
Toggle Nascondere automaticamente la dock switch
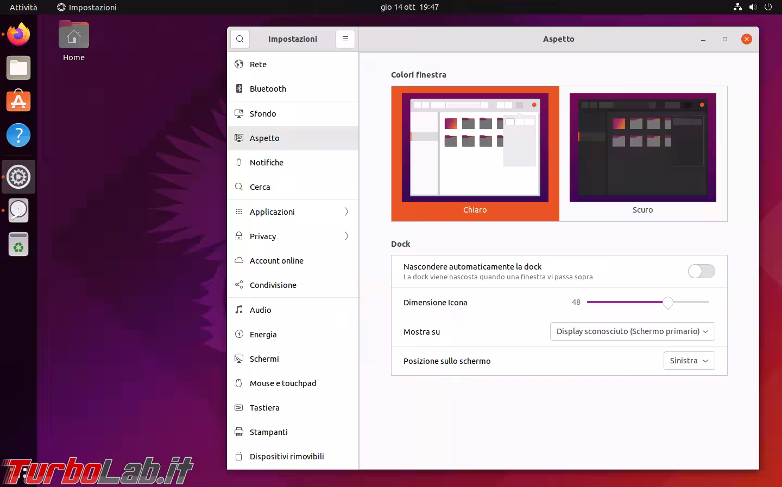click(701, 271)
